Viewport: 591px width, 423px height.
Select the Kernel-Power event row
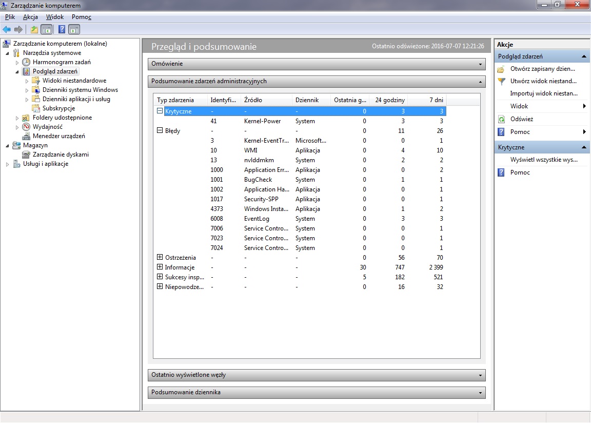(x=300, y=121)
